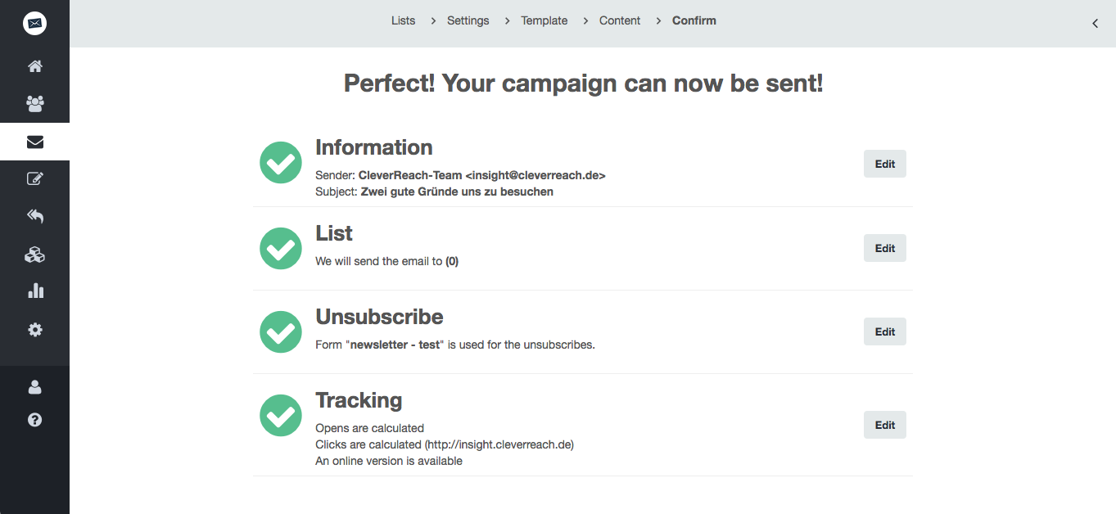The image size is (1116, 514).
Task: Open the cubes plugins icon in sidebar
Action: tap(34, 255)
